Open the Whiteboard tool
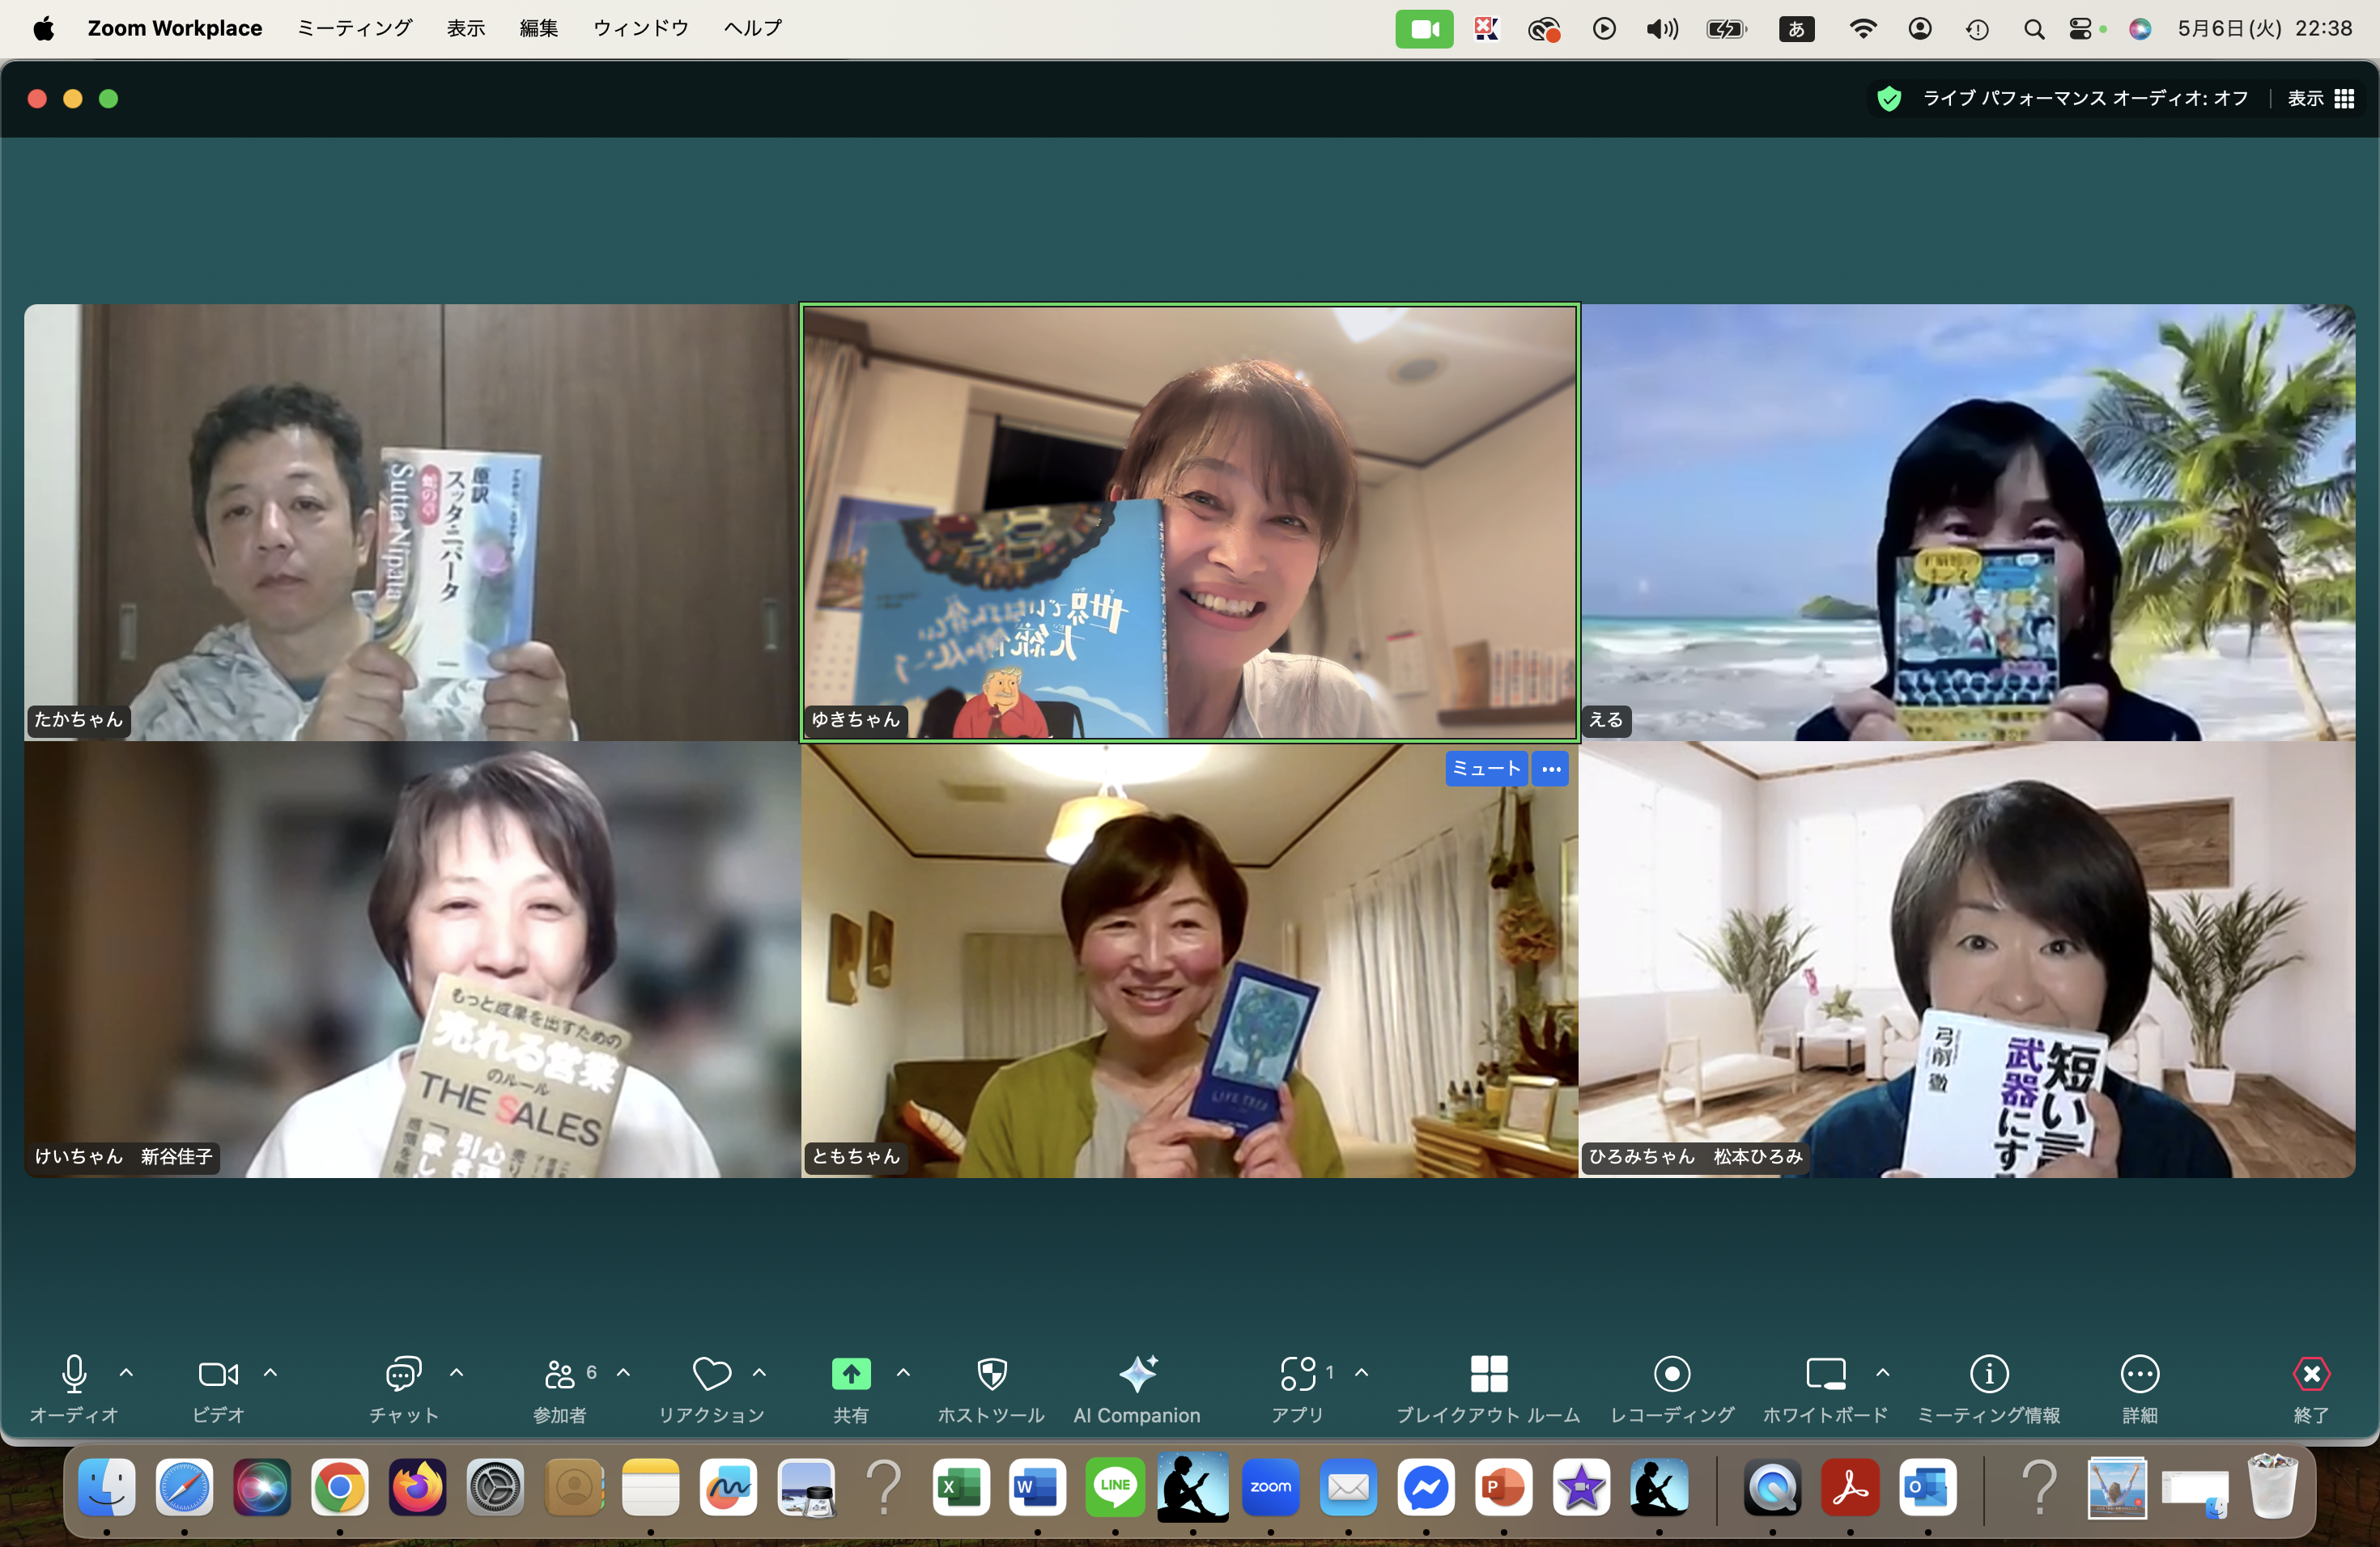Viewport: 2380px width, 1547px height. click(1825, 1374)
